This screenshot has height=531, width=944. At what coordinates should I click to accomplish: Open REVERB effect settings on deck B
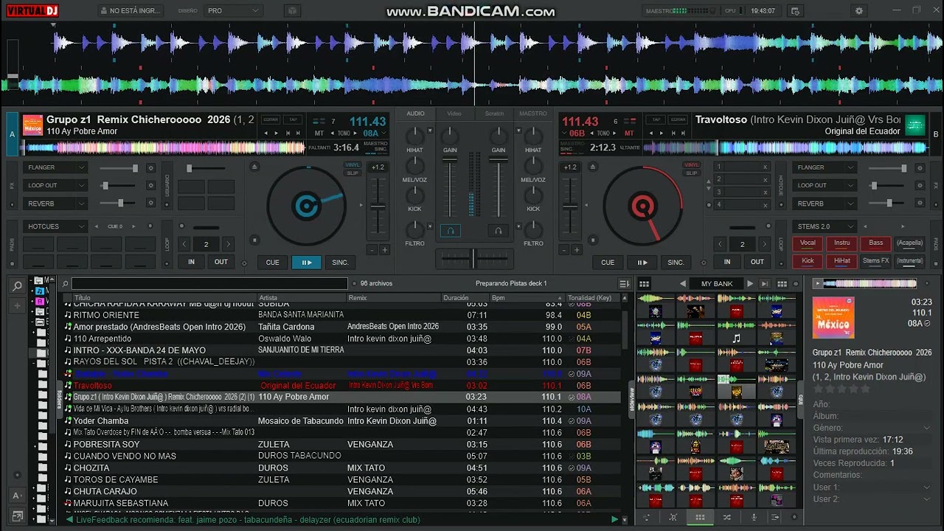tap(919, 203)
